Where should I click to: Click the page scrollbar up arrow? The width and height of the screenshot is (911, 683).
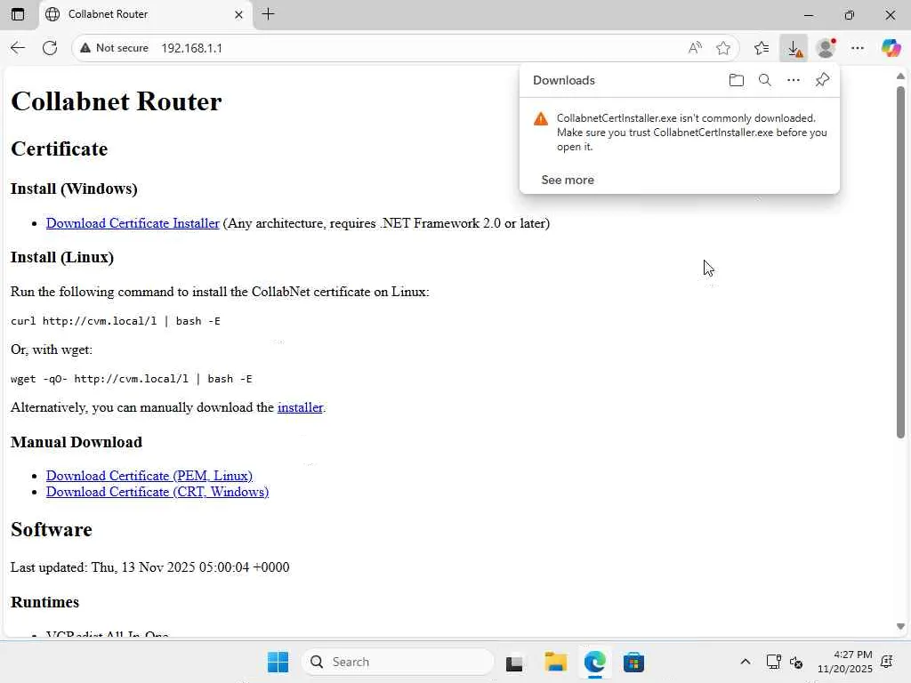900,76
